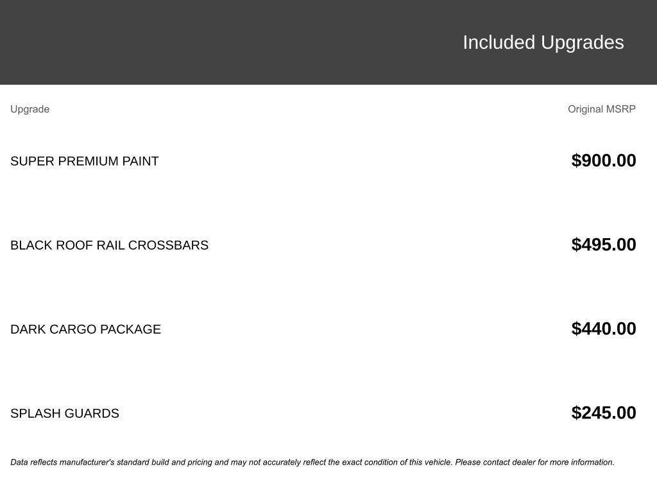Click the $495.00 price
657x493 pixels.
click(603, 245)
